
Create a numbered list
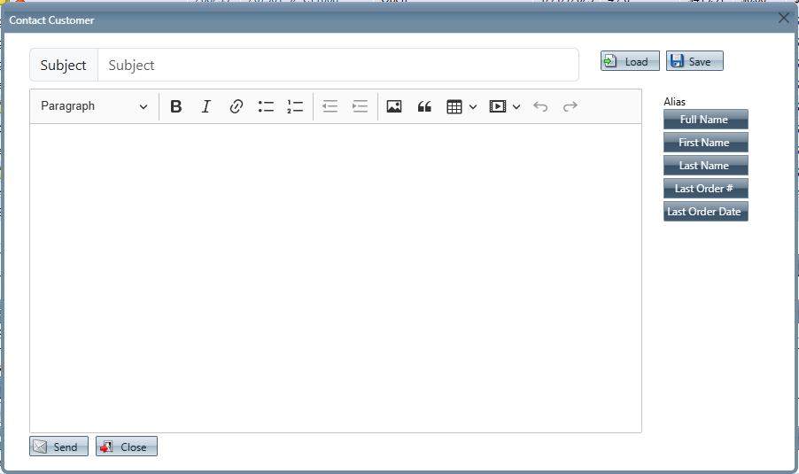295,106
